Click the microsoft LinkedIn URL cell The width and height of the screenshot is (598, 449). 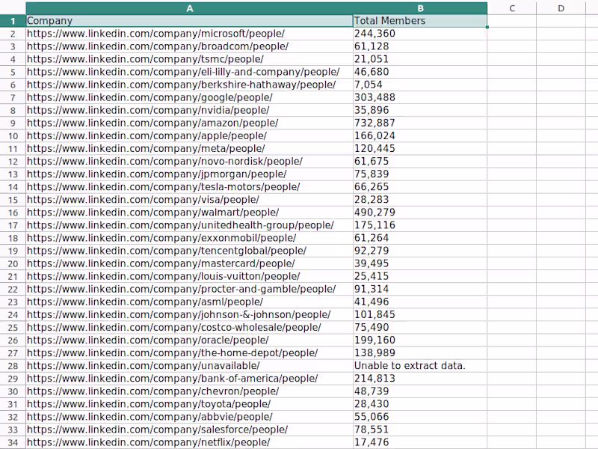190,34
